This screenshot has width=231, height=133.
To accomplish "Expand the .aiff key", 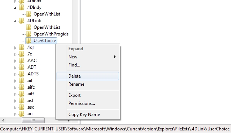I will click(x=15, y=94).
